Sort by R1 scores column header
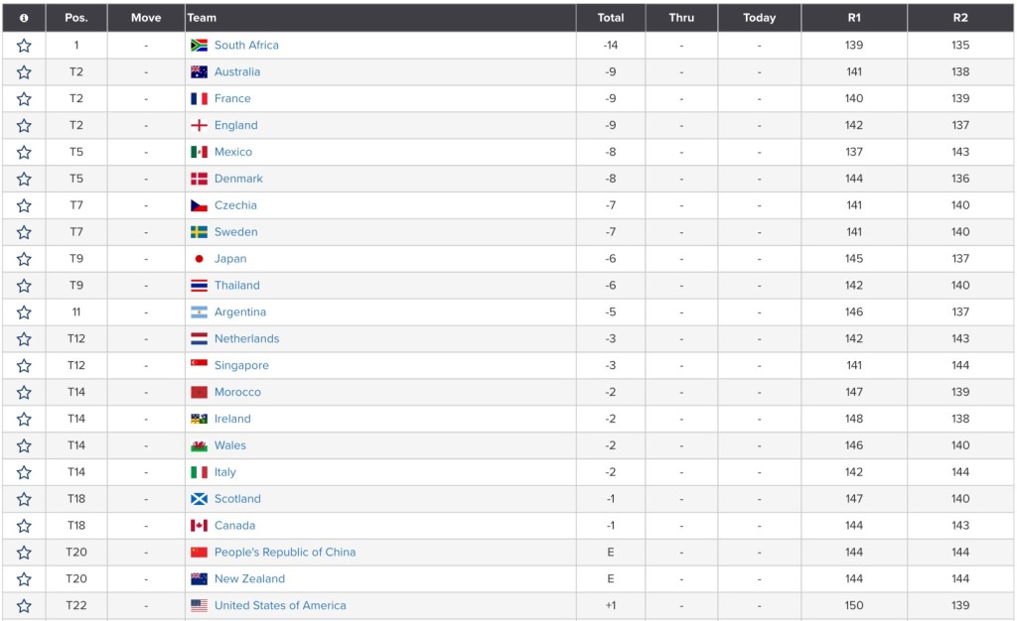 pos(854,18)
